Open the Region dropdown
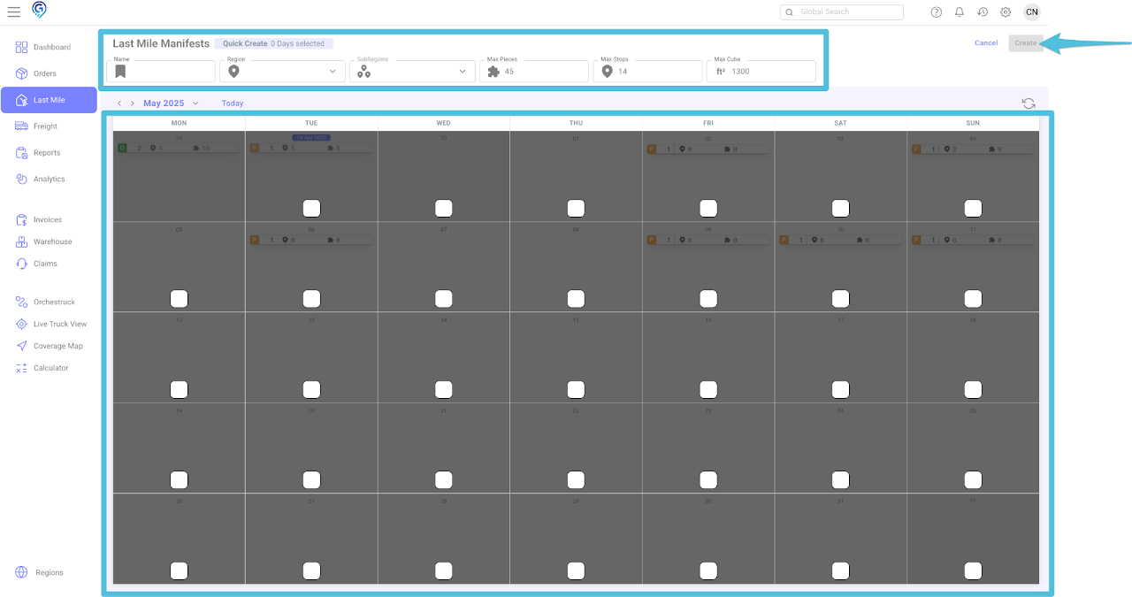Screen dimensions: 1132x597 pyautogui.click(x=282, y=72)
